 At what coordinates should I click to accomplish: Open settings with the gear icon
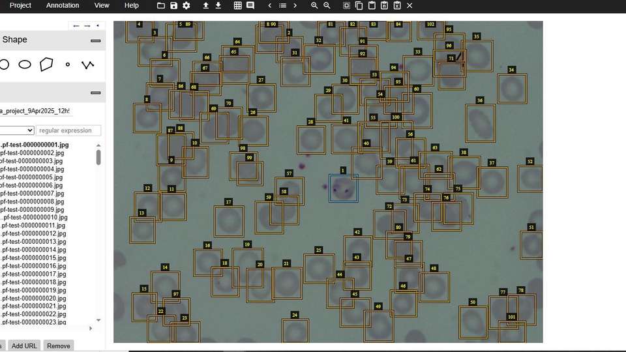click(186, 5)
